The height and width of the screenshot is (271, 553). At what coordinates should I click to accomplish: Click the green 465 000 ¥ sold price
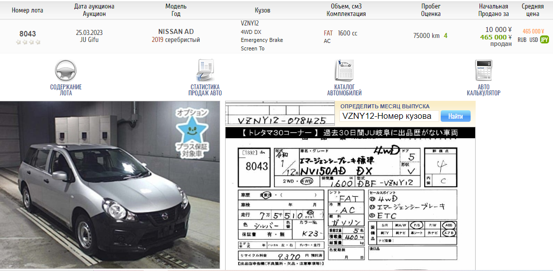496,37
